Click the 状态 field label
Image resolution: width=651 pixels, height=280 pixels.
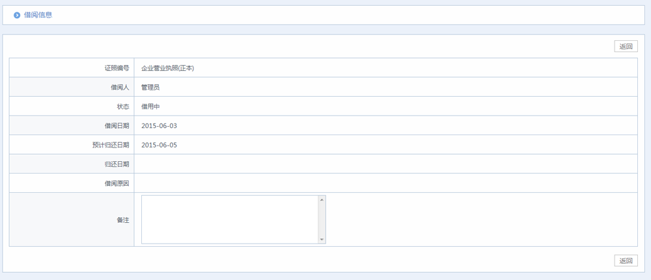[x=122, y=107]
